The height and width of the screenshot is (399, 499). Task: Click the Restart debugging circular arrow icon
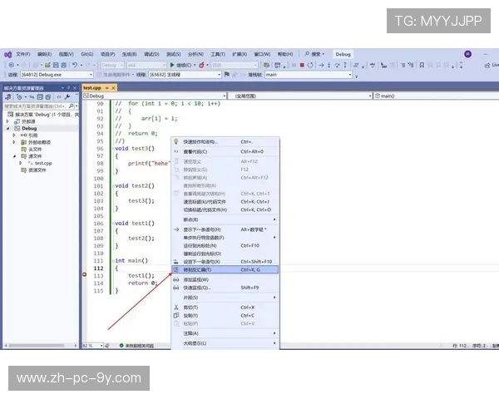310,65
